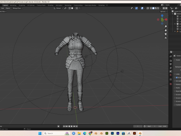Viewport: 181px width, 136px height.
Task: Select rendered viewport shading mode
Action: pyautogui.click(x=158, y=8)
